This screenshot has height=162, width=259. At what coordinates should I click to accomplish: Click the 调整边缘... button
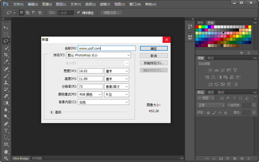tap(111, 13)
